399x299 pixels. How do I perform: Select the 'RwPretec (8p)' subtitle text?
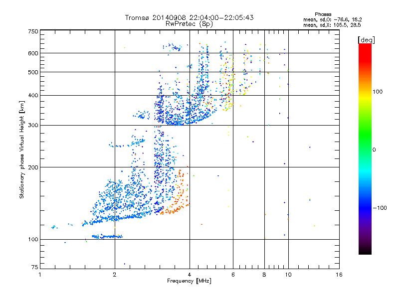189,24
